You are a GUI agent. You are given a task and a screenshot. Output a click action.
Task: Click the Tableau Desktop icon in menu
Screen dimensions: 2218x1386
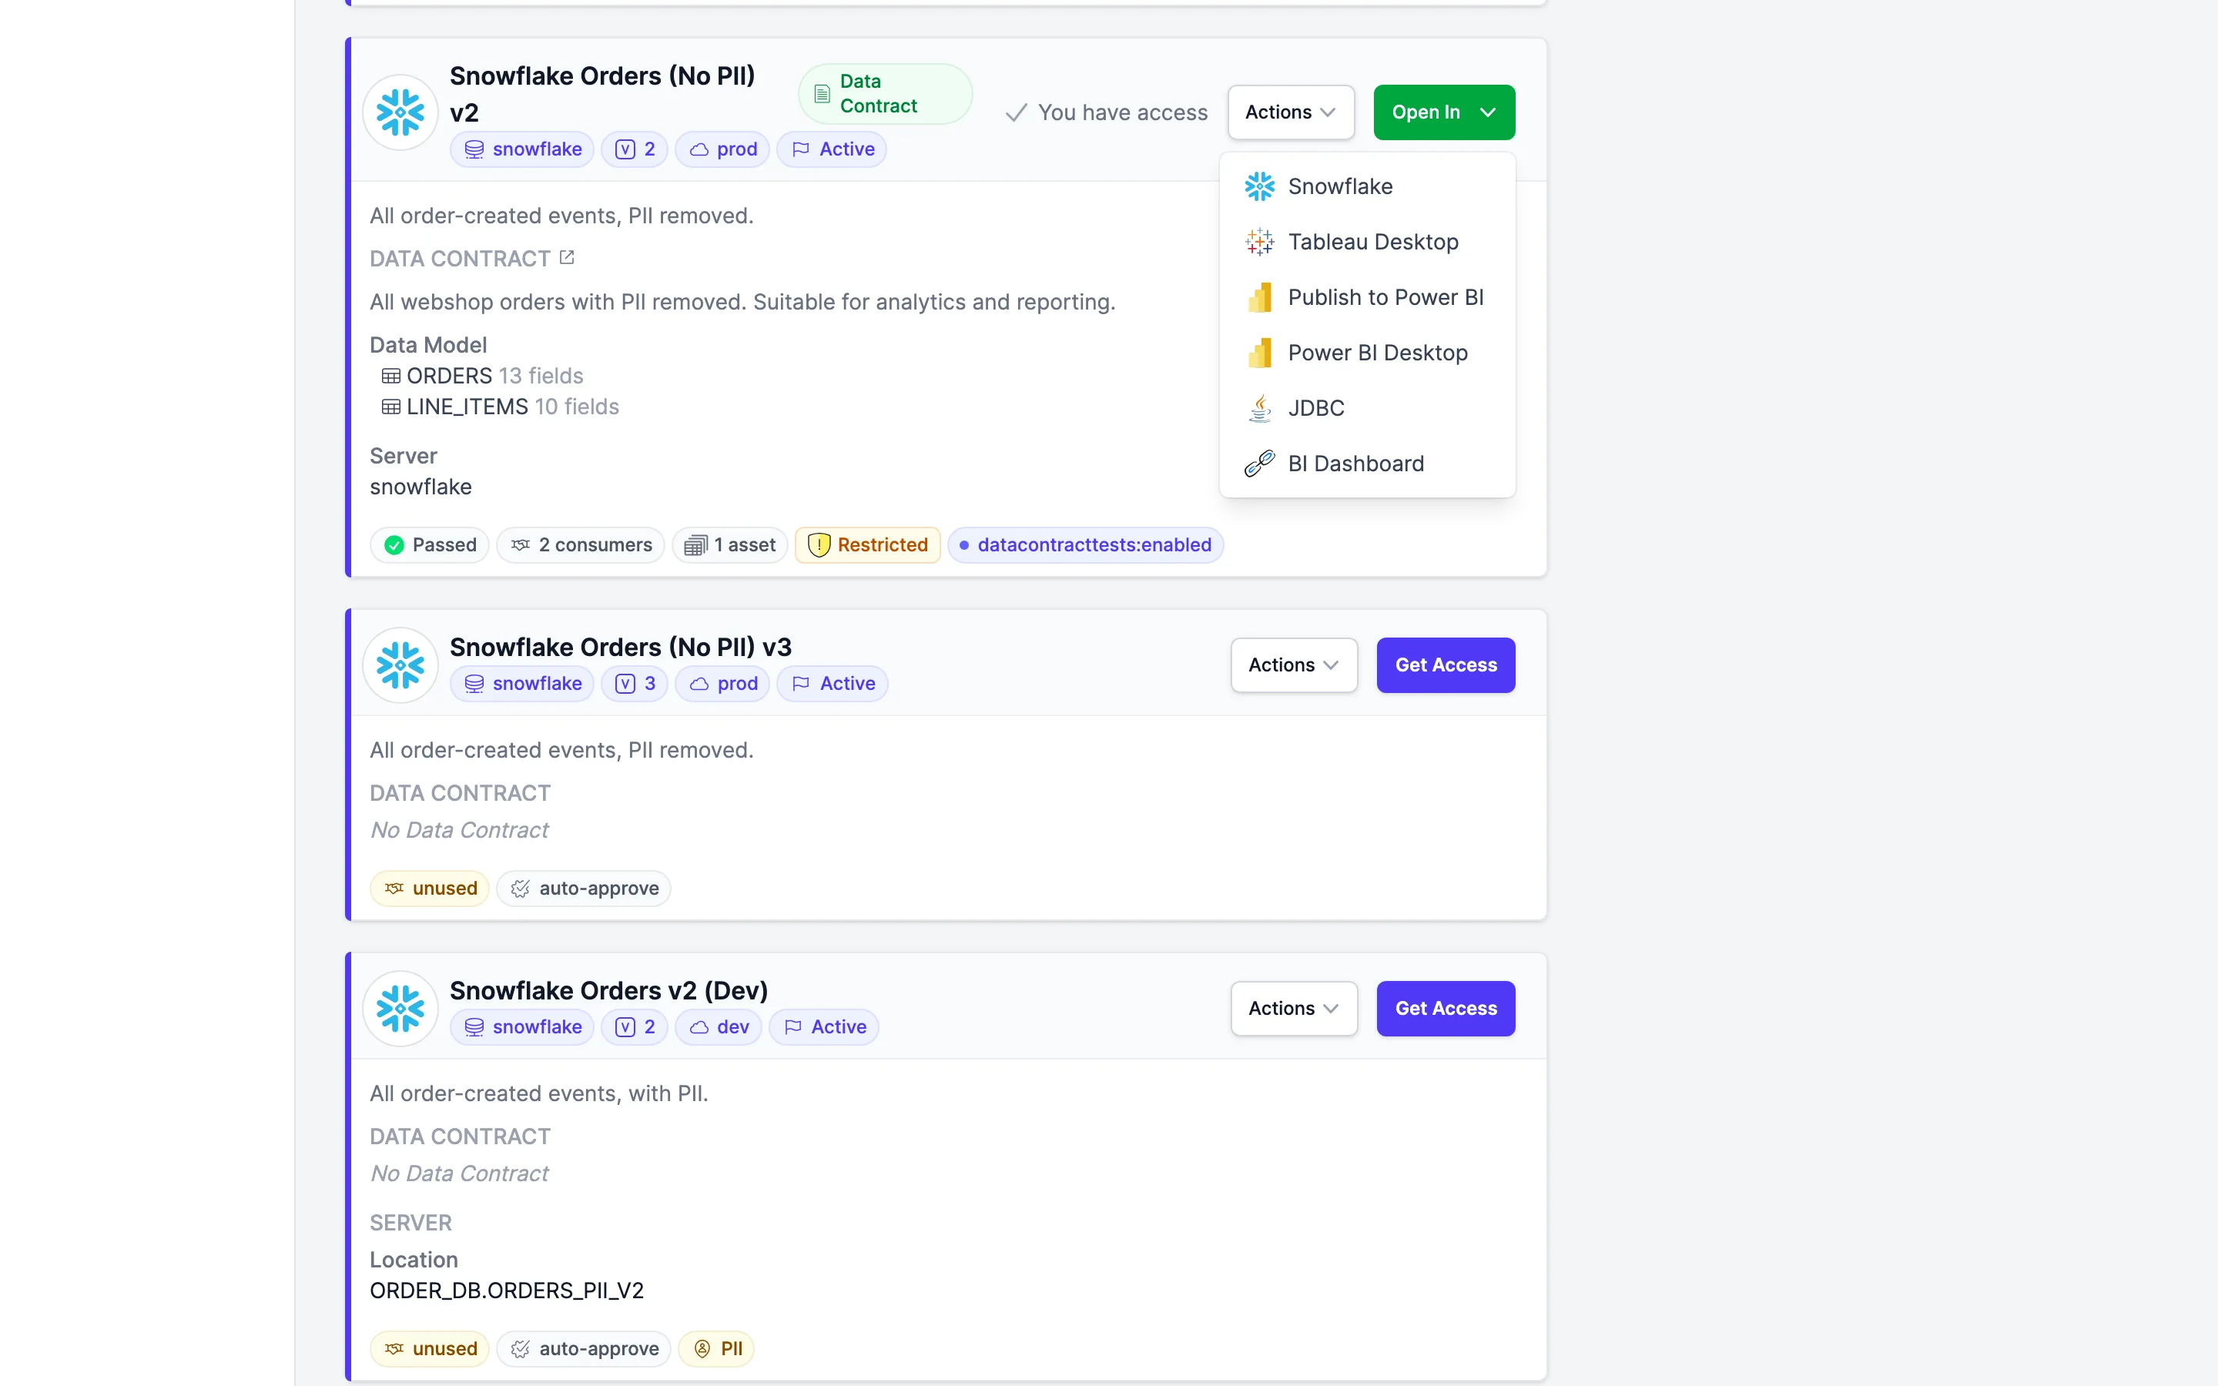pos(1259,242)
